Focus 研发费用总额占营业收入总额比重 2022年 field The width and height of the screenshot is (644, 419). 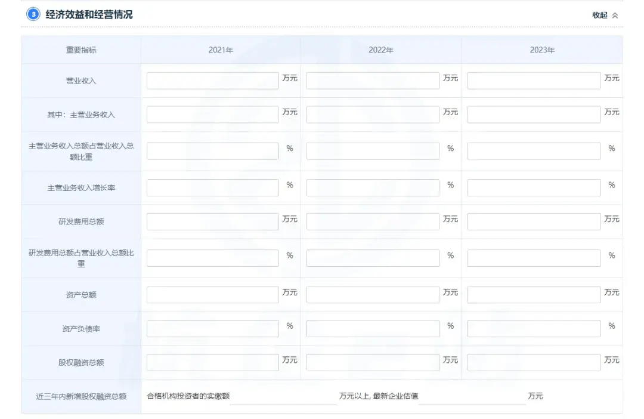tap(373, 258)
